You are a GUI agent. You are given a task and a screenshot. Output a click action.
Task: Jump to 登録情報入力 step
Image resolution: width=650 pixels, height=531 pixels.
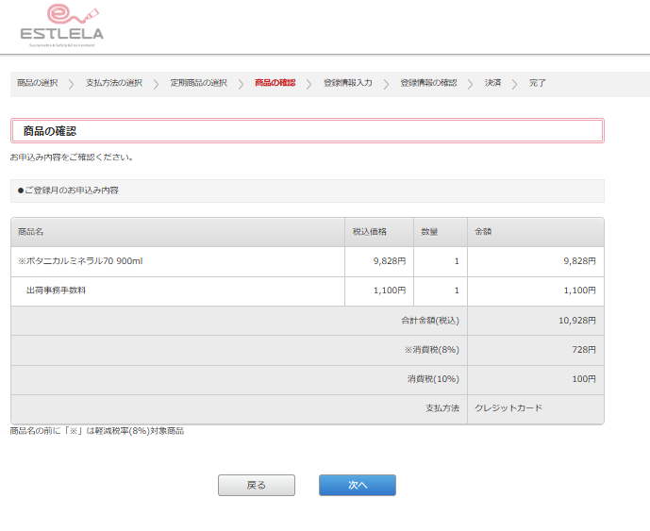[x=347, y=83]
